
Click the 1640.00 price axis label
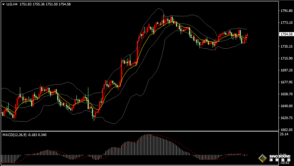coord(286,106)
